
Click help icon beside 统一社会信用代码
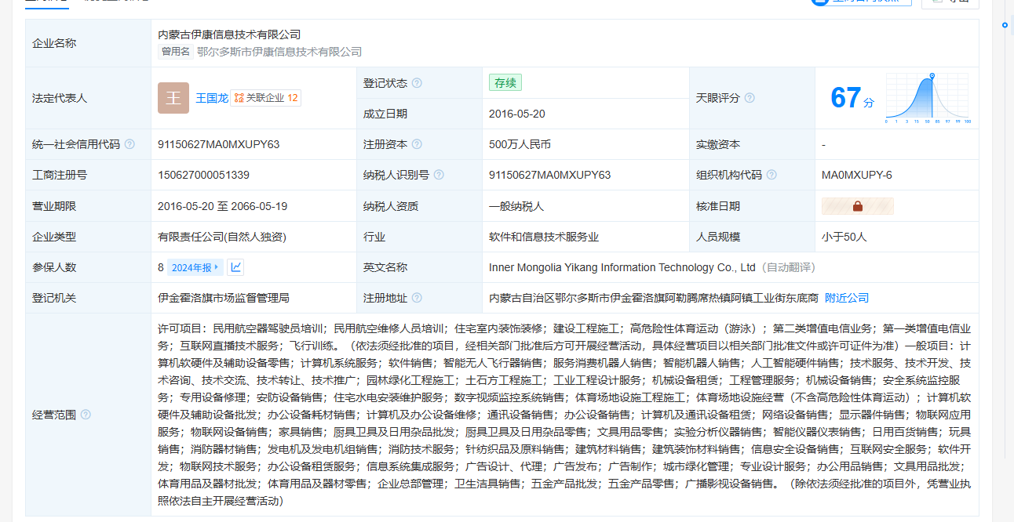tap(129, 144)
